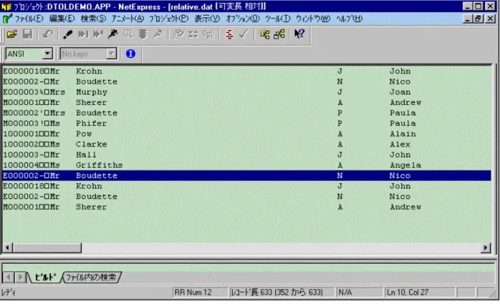The image size is (500, 304).
Task: Select the E000003 Mrs Murphy record
Action: (246, 92)
